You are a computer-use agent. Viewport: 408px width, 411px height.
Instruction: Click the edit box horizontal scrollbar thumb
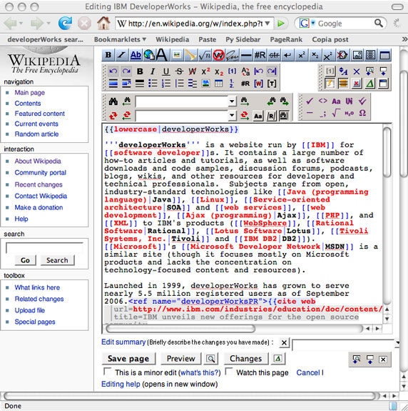click(x=180, y=328)
